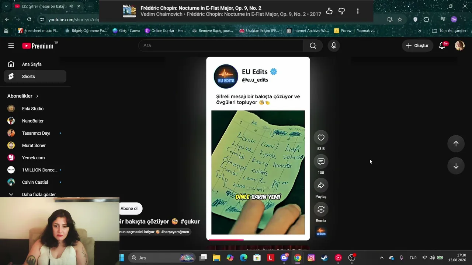Go back in browser history

pyautogui.click(x=7, y=20)
